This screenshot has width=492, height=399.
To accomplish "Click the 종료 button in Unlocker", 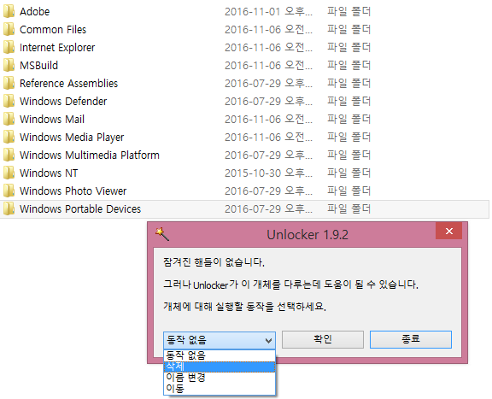I will click(x=411, y=339).
